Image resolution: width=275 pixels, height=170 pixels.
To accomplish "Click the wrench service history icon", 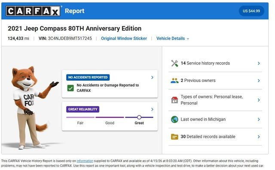I will click(174, 63).
